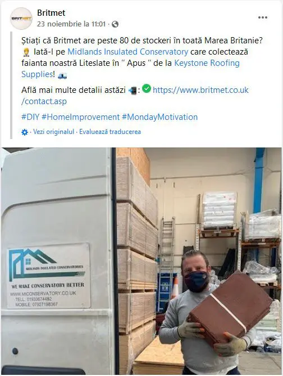The image size is (283, 376).
Task: Click the #MondayMotivation hashtag
Action: [x=159, y=117]
